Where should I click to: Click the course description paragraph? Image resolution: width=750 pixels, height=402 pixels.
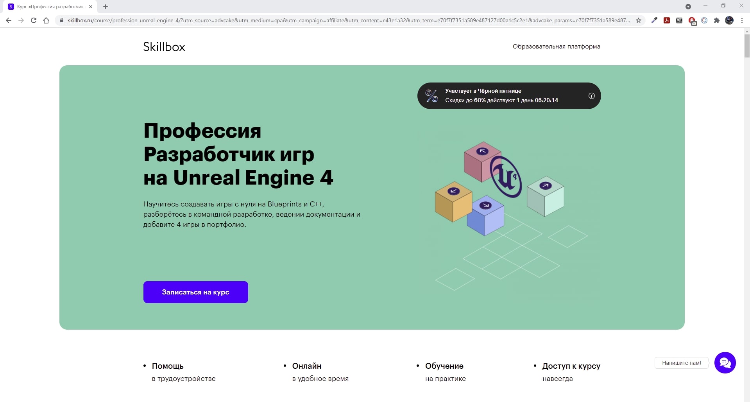pos(252,214)
